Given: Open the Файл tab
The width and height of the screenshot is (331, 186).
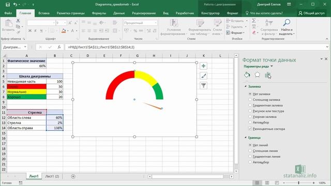Looking at the screenshot, I should coord(8,13).
